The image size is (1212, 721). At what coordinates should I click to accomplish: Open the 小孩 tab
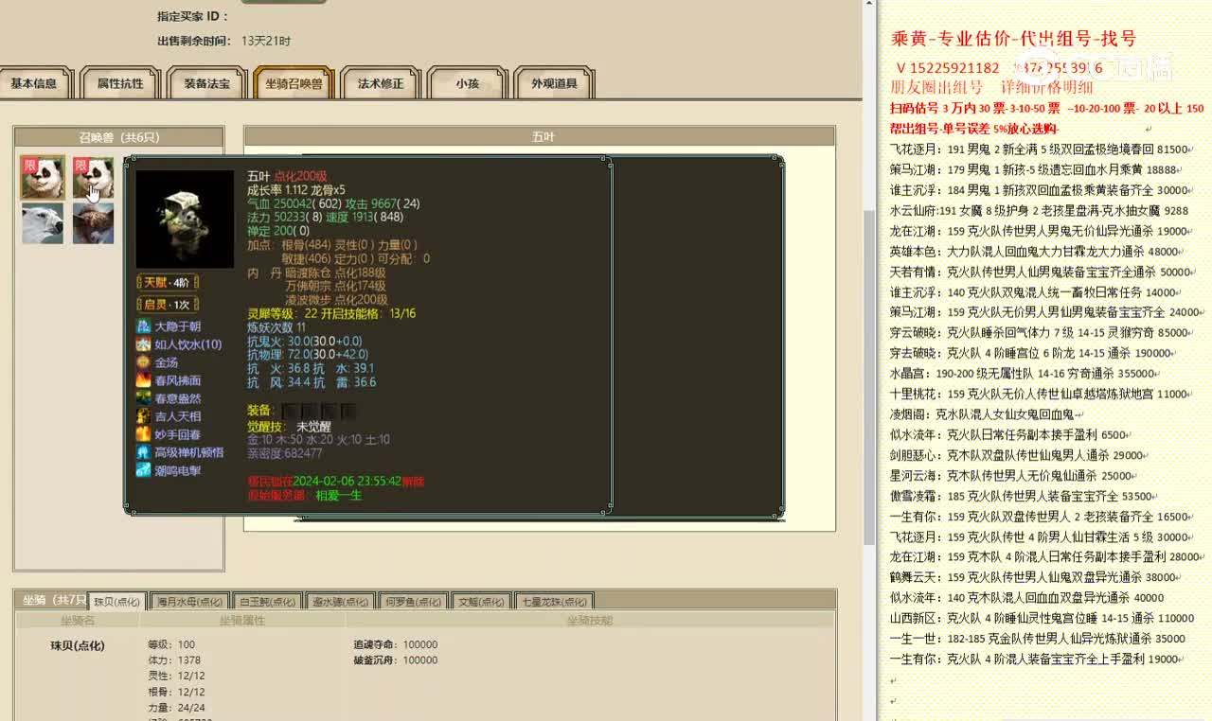[x=467, y=83]
